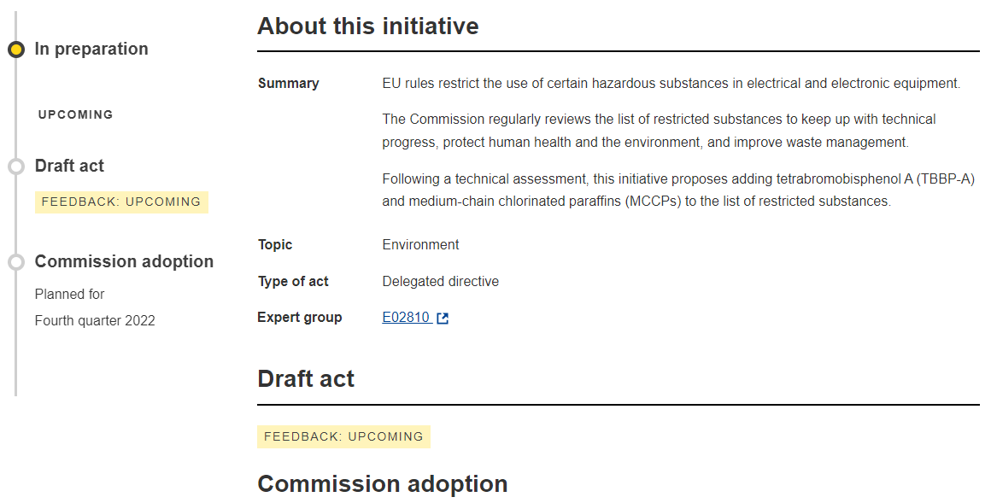The image size is (991, 503).
Task: Click the yellow In preparation stage marker
Action: pos(15,50)
